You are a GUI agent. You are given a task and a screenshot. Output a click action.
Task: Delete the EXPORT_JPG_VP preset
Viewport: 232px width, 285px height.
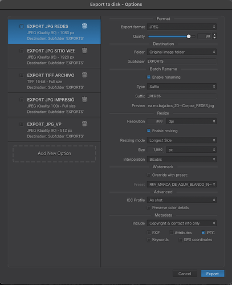84,124
